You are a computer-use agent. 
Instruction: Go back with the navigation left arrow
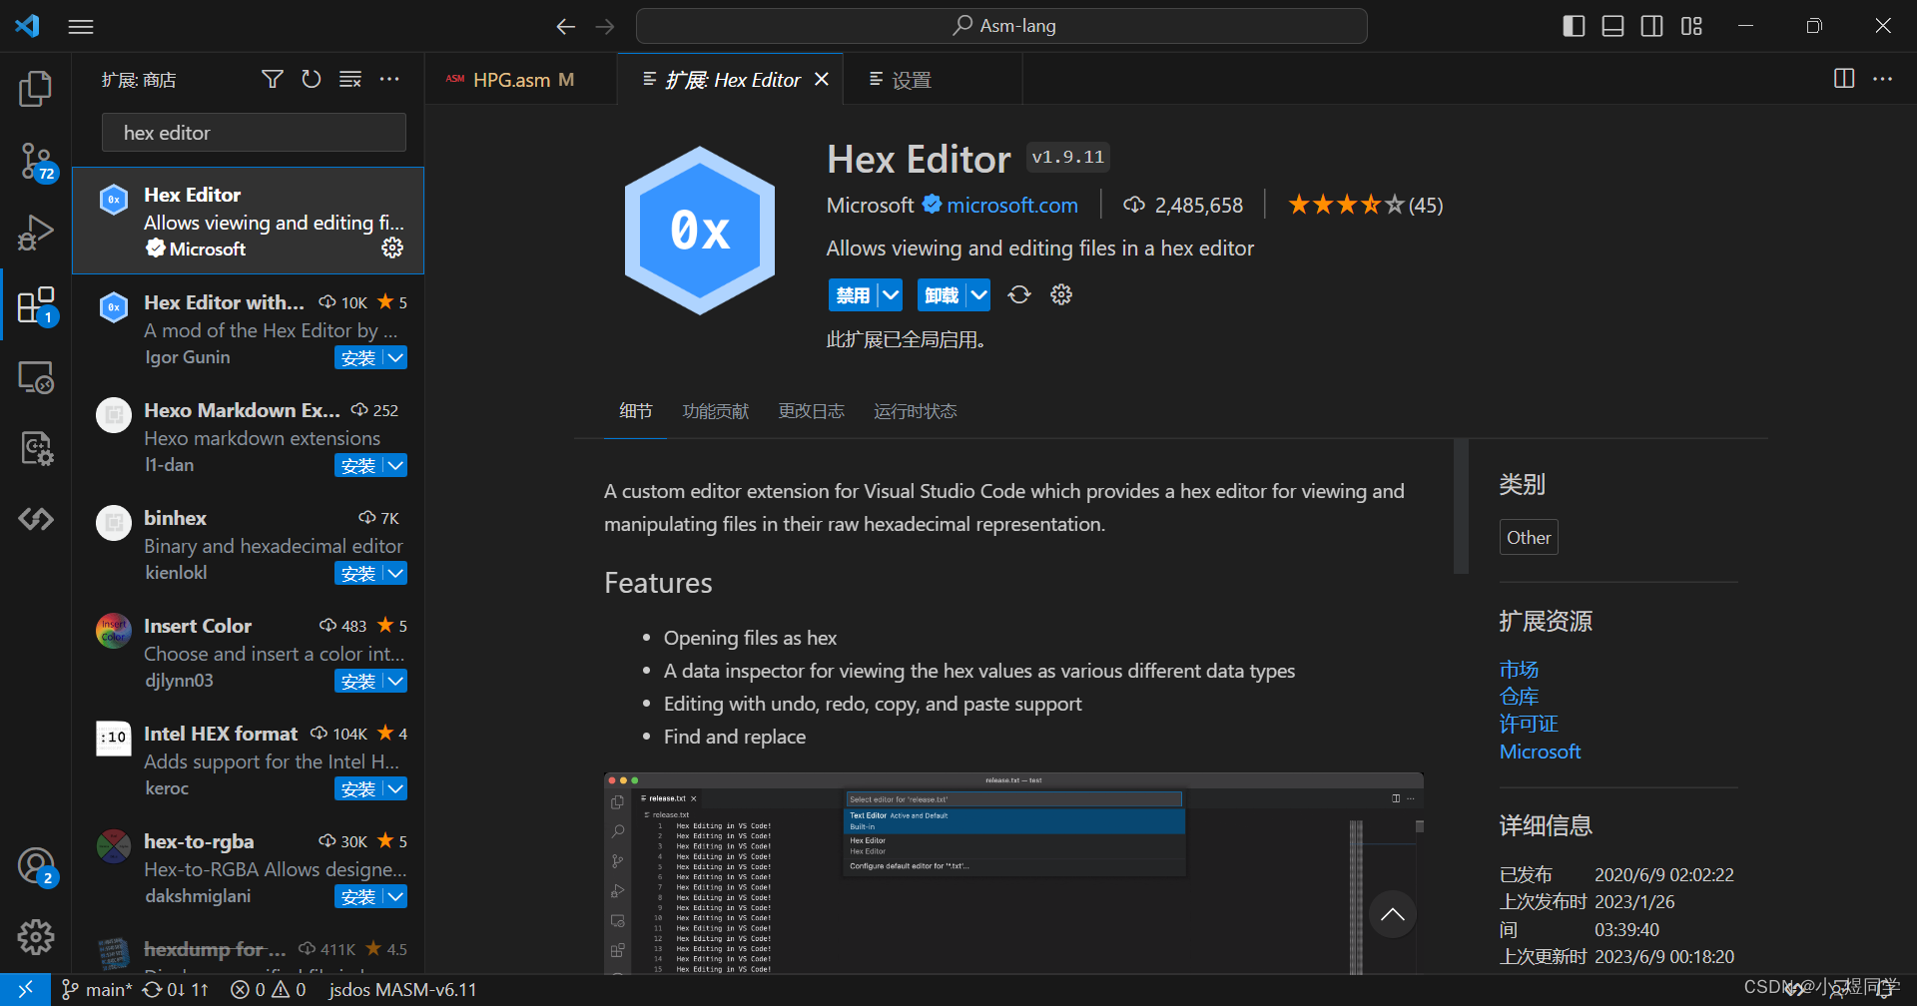pos(566,27)
